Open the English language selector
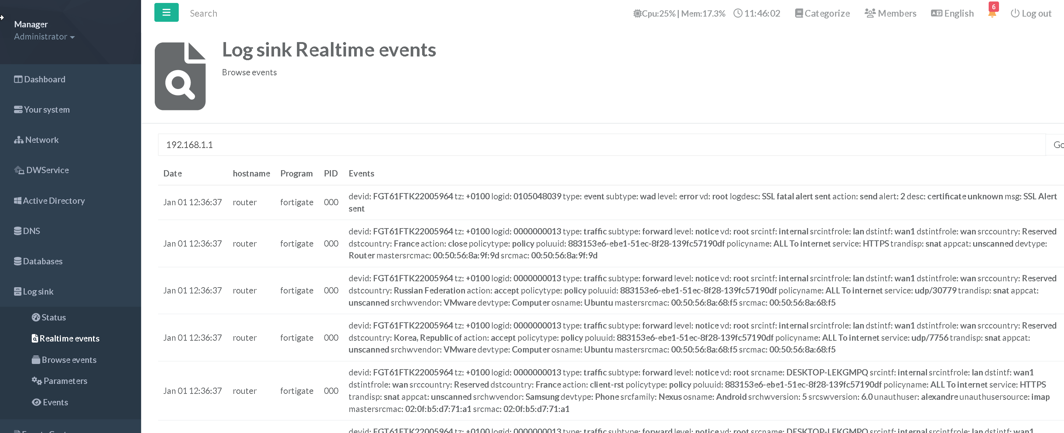Image resolution: width=1064 pixels, height=433 pixels. [952, 13]
